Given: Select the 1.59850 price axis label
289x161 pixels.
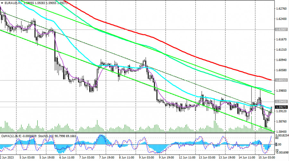Looking at the screenshot, I should [281, 90].
